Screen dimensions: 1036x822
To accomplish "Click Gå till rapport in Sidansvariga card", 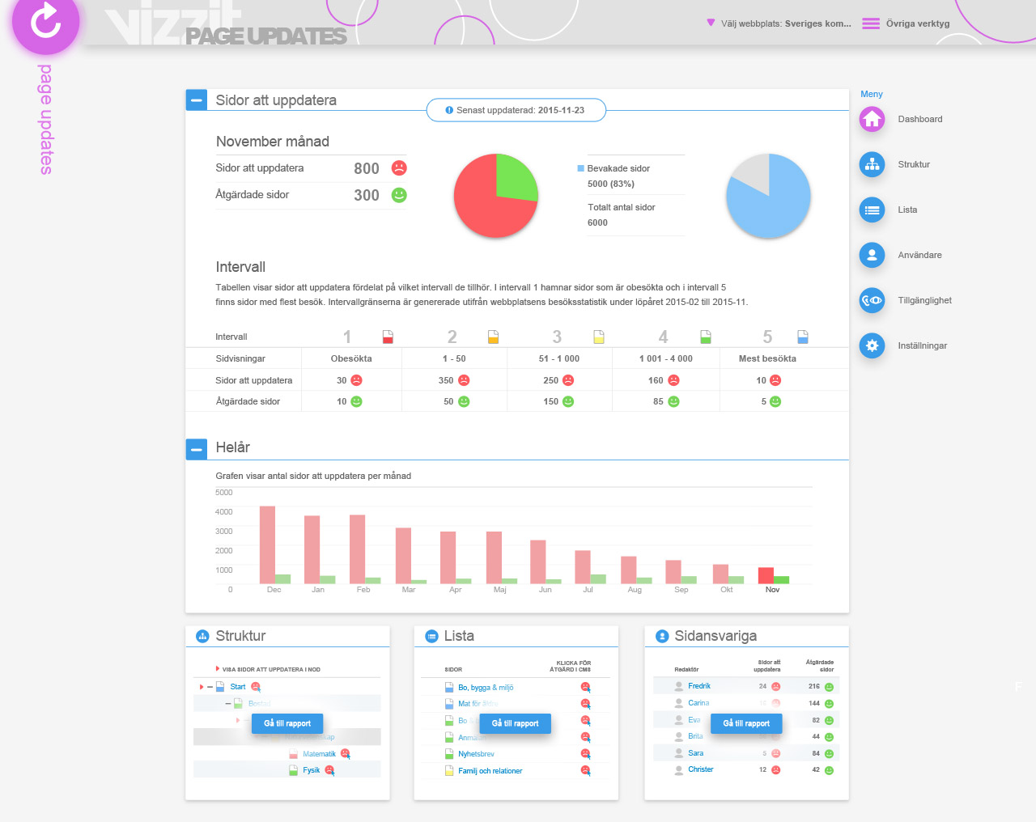I will pos(746,723).
